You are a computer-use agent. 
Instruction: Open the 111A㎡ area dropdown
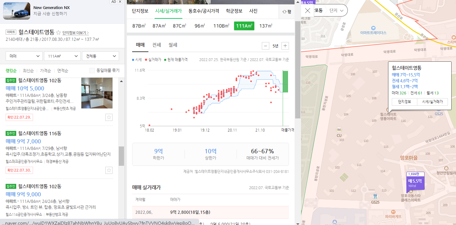tap(62, 56)
